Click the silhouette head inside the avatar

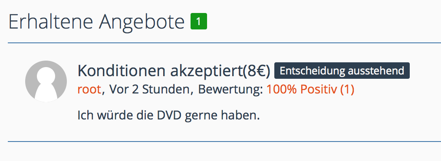coord(46,75)
